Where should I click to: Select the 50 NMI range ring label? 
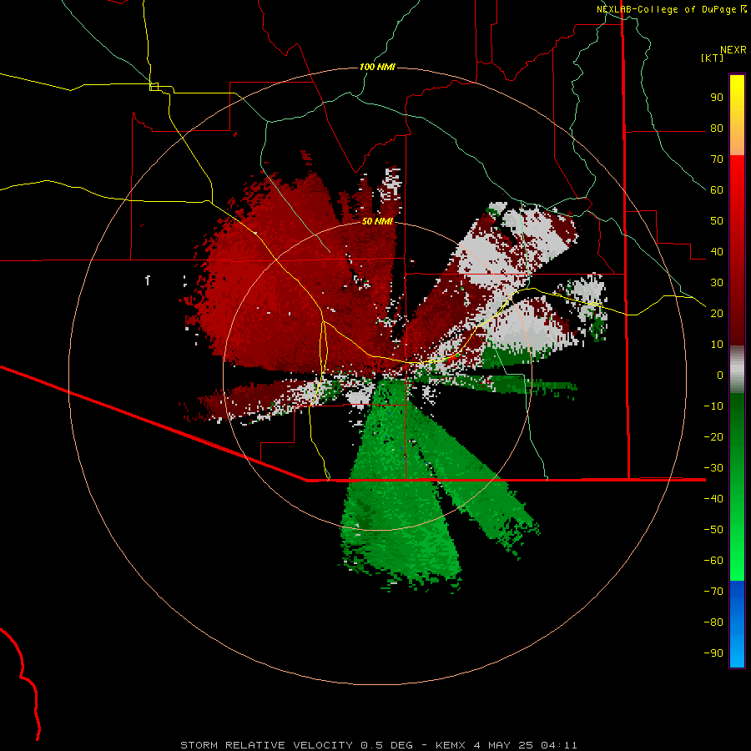(x=377, y=221)
